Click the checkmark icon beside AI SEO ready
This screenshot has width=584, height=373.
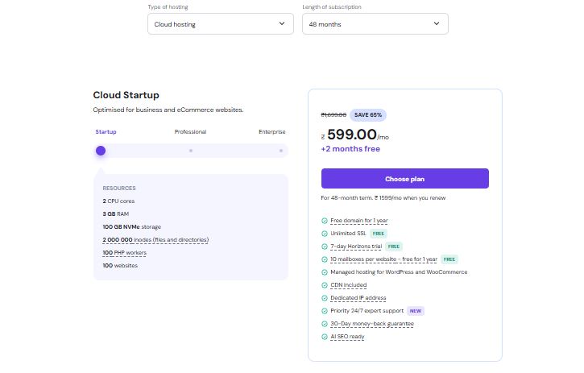point(325,336)
